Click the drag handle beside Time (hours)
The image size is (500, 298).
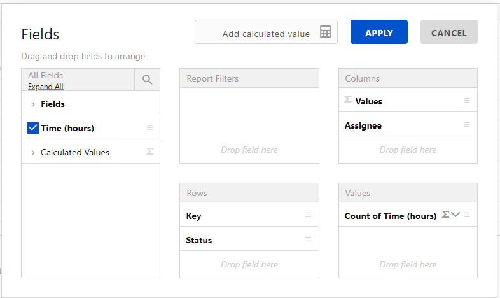click(150, 128)
